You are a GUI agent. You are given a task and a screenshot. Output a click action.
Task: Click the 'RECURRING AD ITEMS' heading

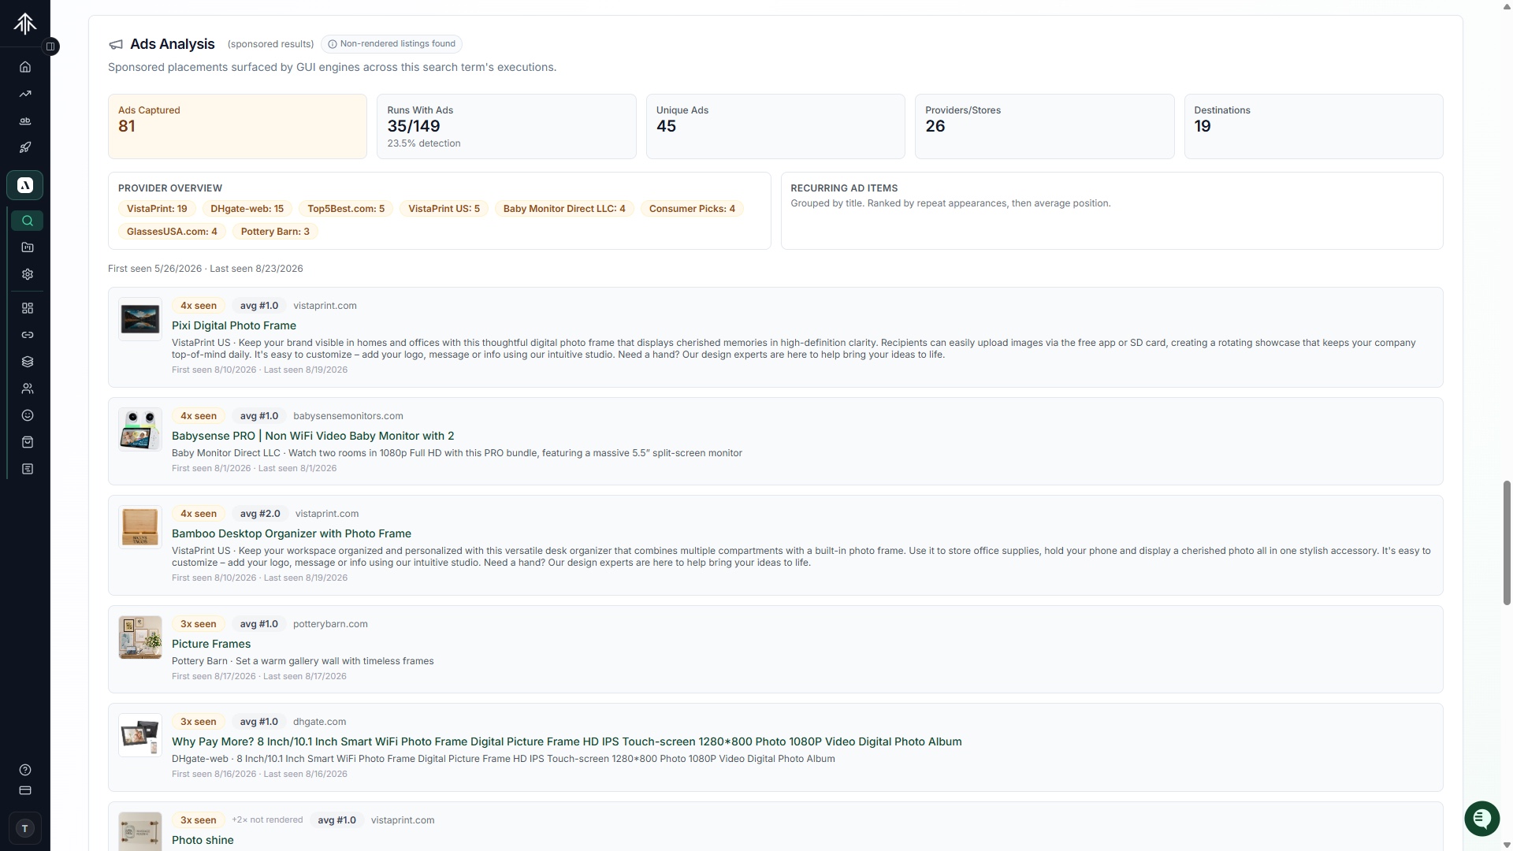844,188
